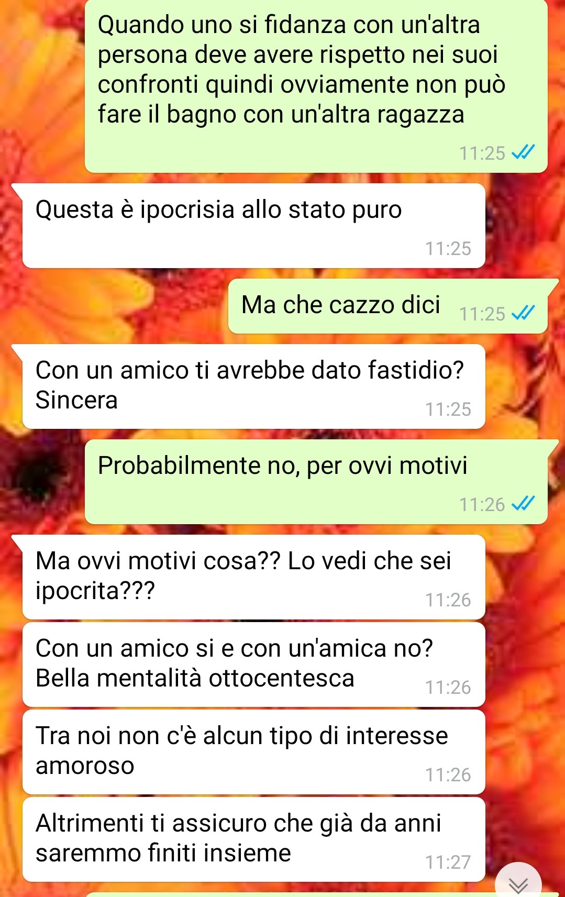
Task: Select the 'Ma che cazzo dici' bubble
Action: point(388,306)
